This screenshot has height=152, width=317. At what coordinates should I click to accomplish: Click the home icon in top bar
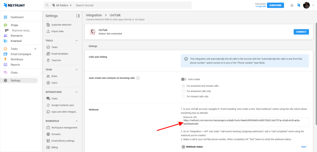click(292, 5)
